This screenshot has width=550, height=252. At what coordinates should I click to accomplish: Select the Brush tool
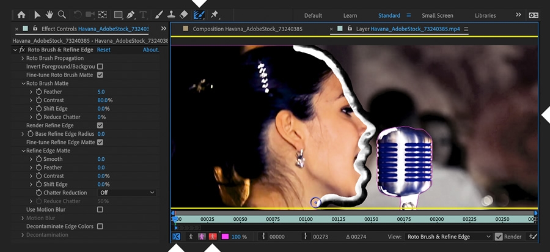coord(158,15)
